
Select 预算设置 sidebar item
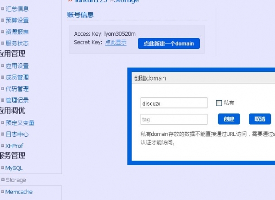17,20
